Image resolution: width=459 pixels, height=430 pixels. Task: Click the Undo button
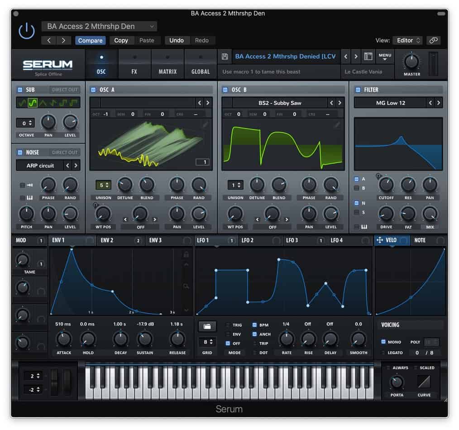(x=177, y=40)
